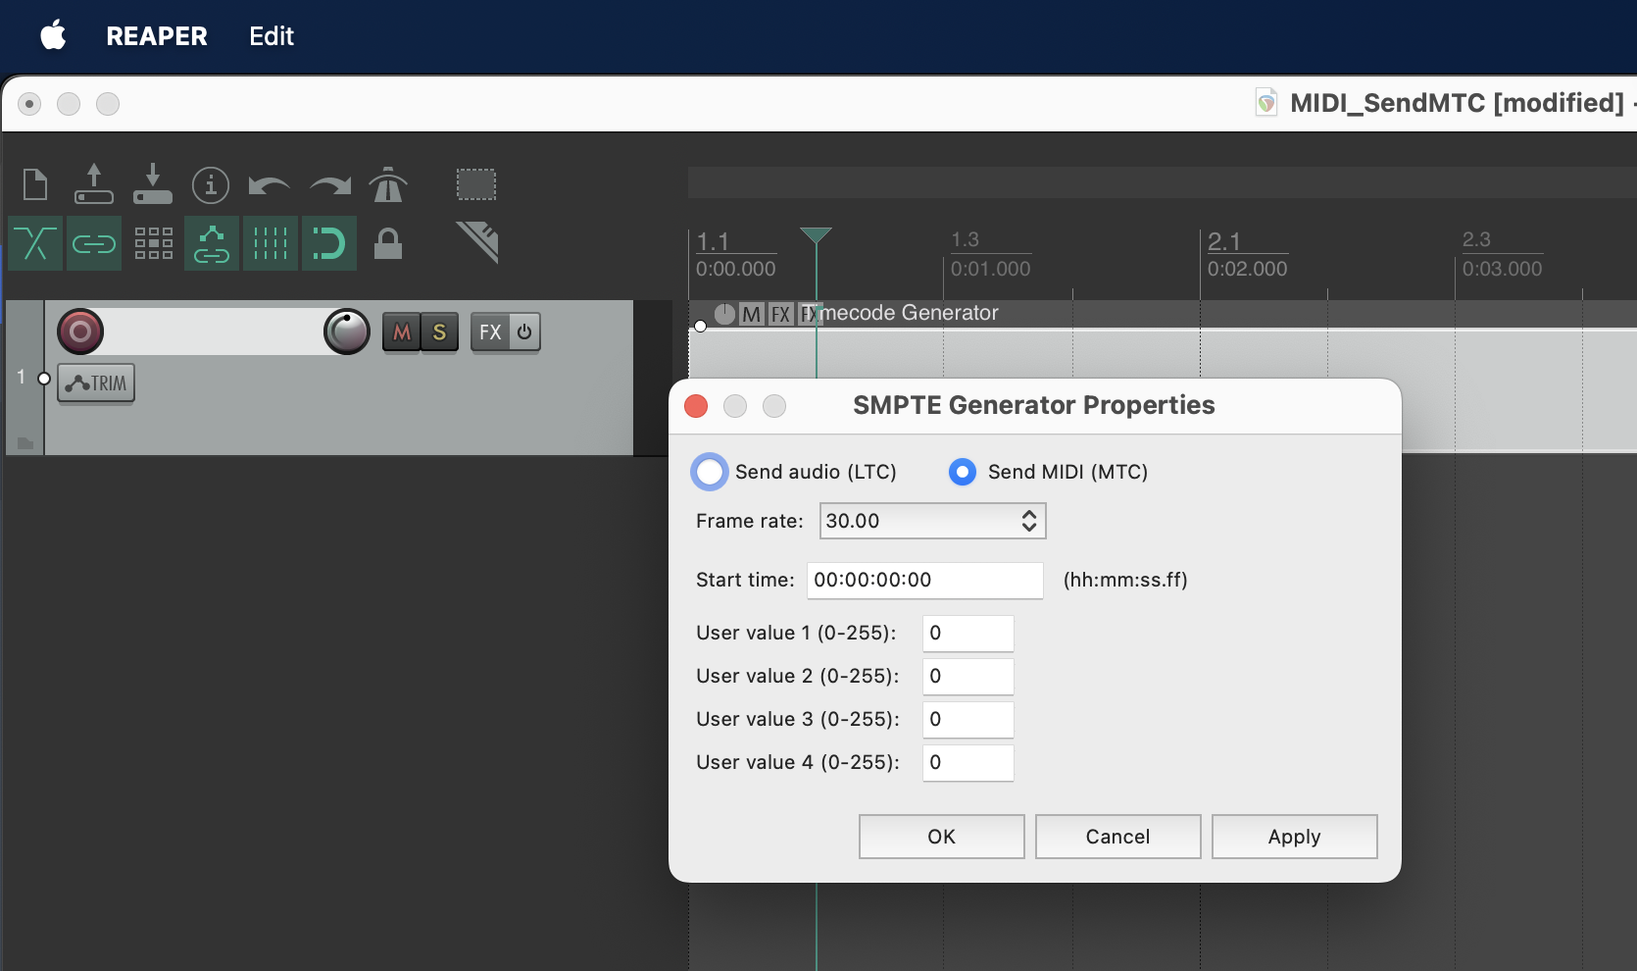Click the track 1 volume knob
The image size is (1637, 971).
click(x=347, y=332)
